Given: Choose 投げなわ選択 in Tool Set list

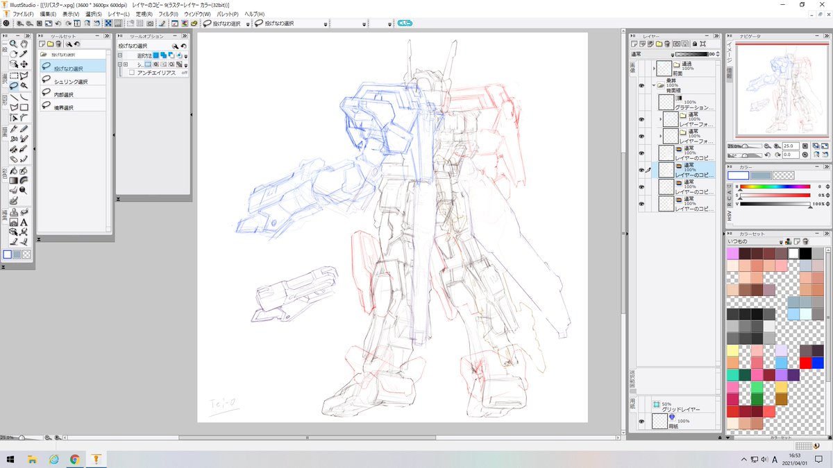Looking at the screenshot, I should [72, 67].
